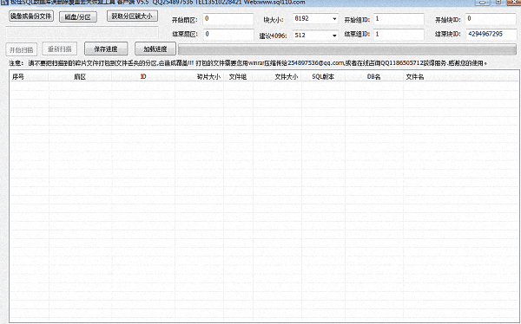Maximize the recovery tool window

click(498, 2)
